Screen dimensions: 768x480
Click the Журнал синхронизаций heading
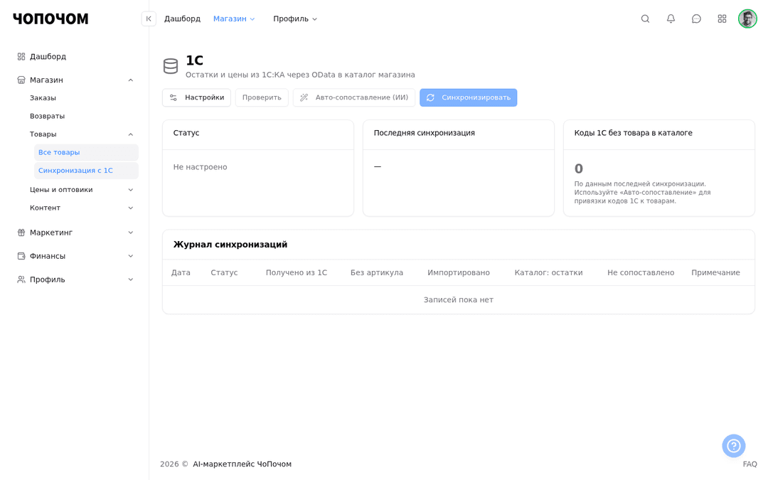coord(230,245)
